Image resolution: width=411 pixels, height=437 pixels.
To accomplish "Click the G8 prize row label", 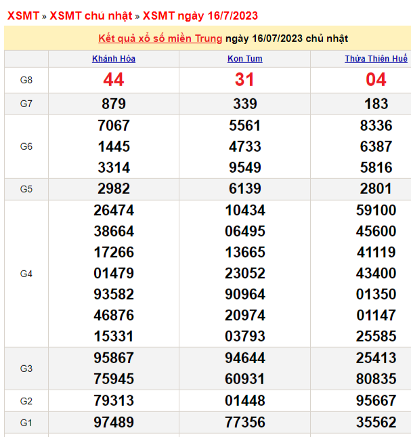I will tap(26, 80).
